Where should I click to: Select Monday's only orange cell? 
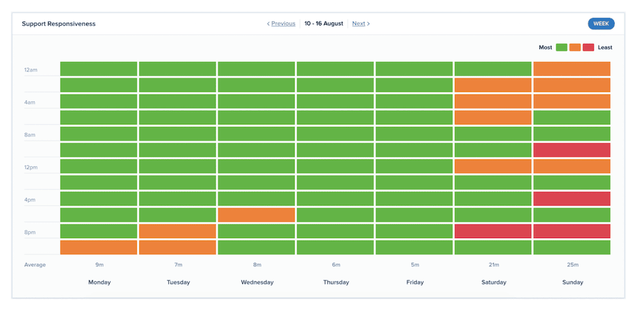coord(98,248)
